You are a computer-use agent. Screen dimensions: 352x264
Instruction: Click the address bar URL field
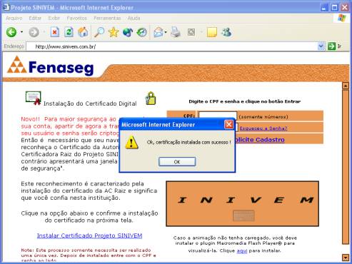point(172,46)
